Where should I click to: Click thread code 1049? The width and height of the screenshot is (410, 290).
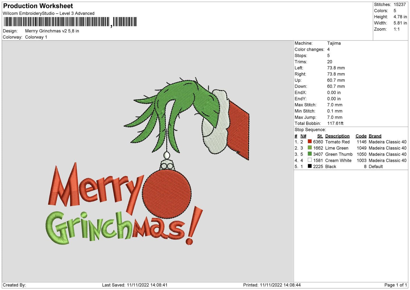362,148
